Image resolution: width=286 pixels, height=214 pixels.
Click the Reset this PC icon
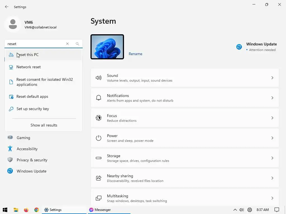[11, 55]
